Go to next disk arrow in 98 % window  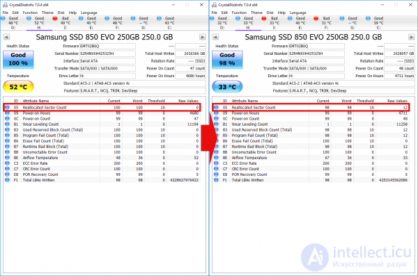coord(411,37)
